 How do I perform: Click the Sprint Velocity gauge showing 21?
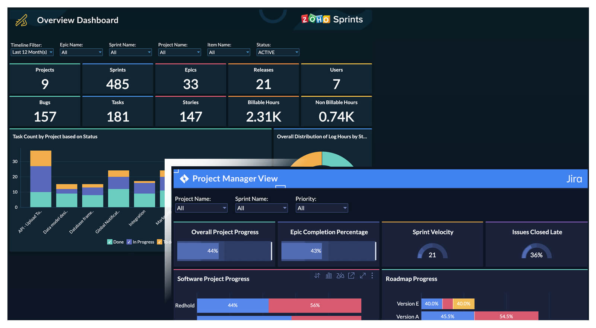coord(432,251)
